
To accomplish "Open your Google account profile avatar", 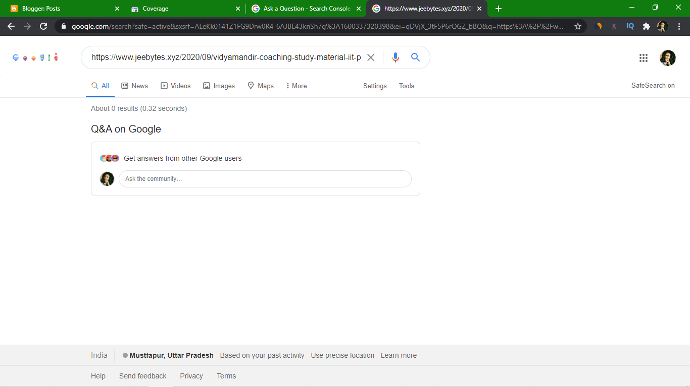I will point(667,57).
